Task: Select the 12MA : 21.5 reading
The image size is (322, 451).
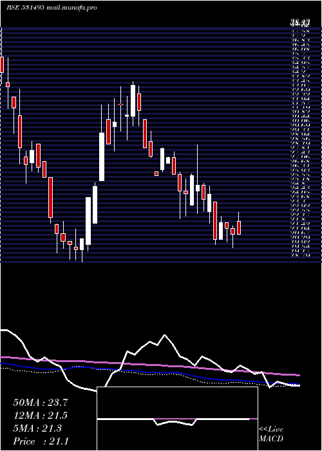Action: click(40, 416)
